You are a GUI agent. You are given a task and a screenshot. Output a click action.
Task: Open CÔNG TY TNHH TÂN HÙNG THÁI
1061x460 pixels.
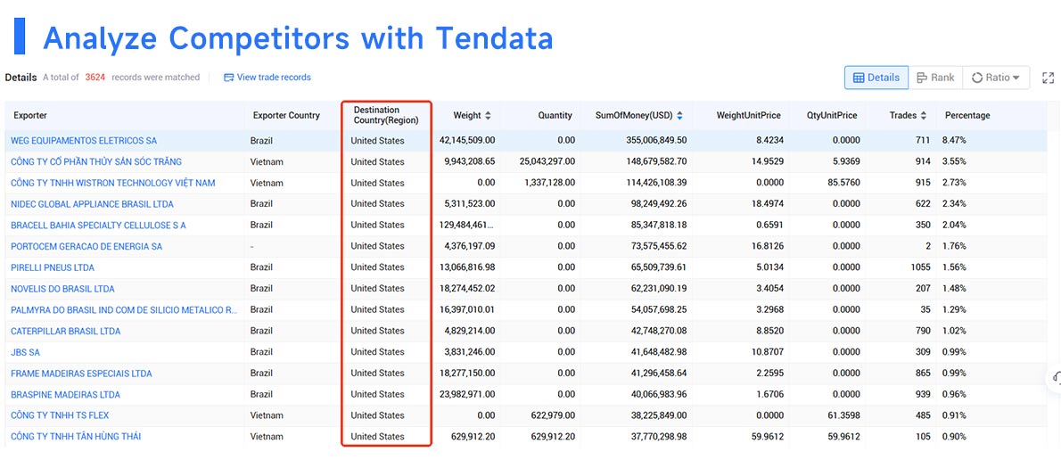tap(76, 436)
